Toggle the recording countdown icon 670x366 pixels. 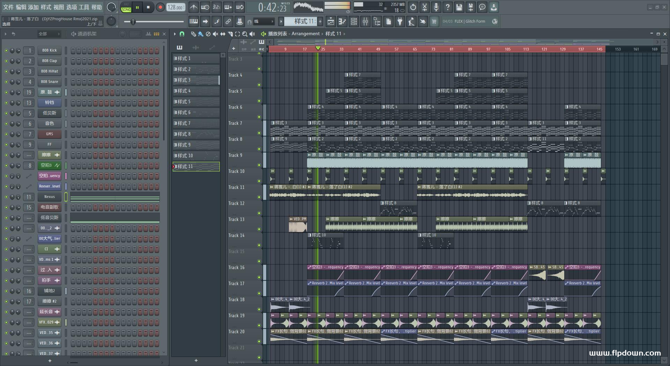(x=217, y=7)
